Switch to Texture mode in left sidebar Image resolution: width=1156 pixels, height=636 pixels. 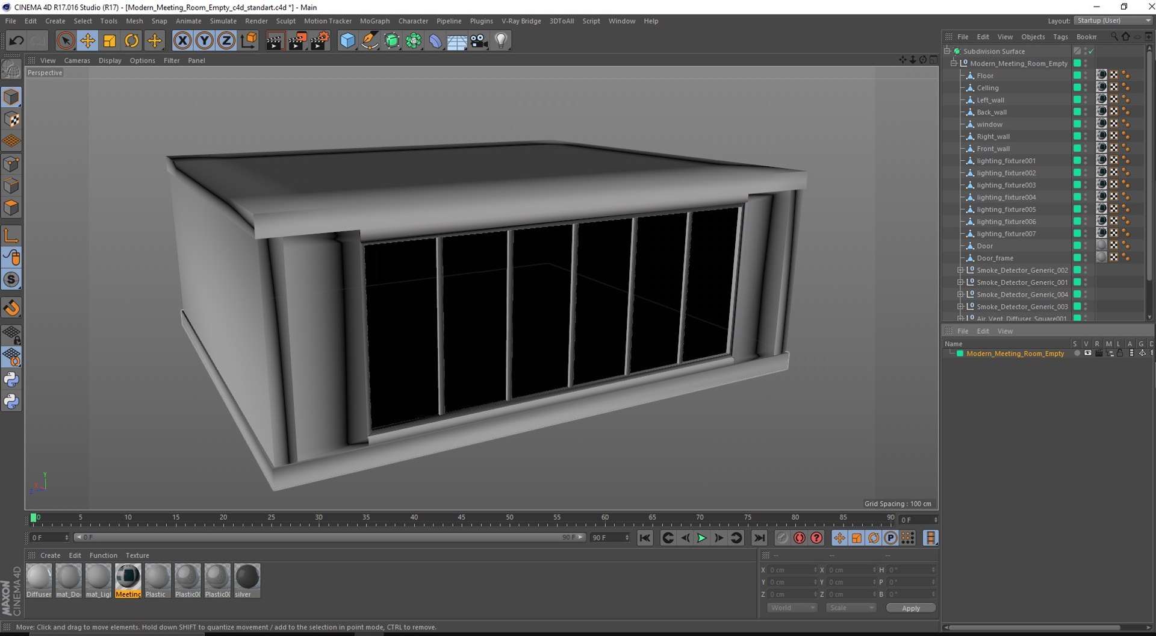(11, 120)
